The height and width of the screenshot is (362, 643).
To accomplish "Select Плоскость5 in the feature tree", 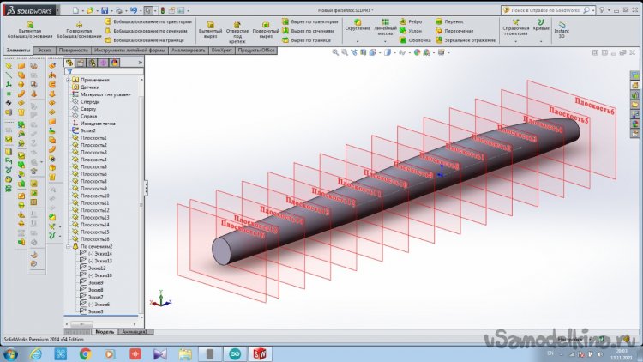I will pos(93,167).
